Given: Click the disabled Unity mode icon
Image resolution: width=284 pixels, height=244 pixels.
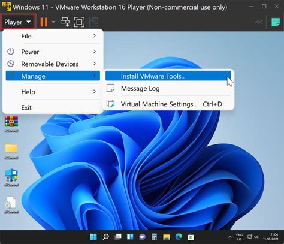Looking at the screenshot, I should [93, 22].
